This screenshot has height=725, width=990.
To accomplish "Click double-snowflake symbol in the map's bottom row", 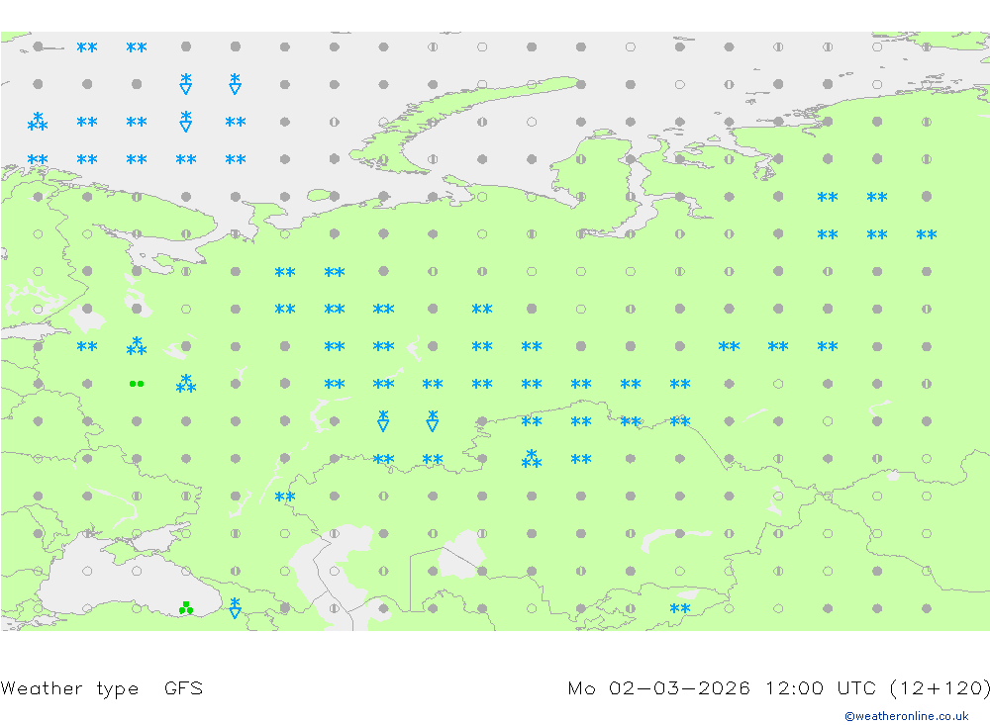I will [680, 609].
